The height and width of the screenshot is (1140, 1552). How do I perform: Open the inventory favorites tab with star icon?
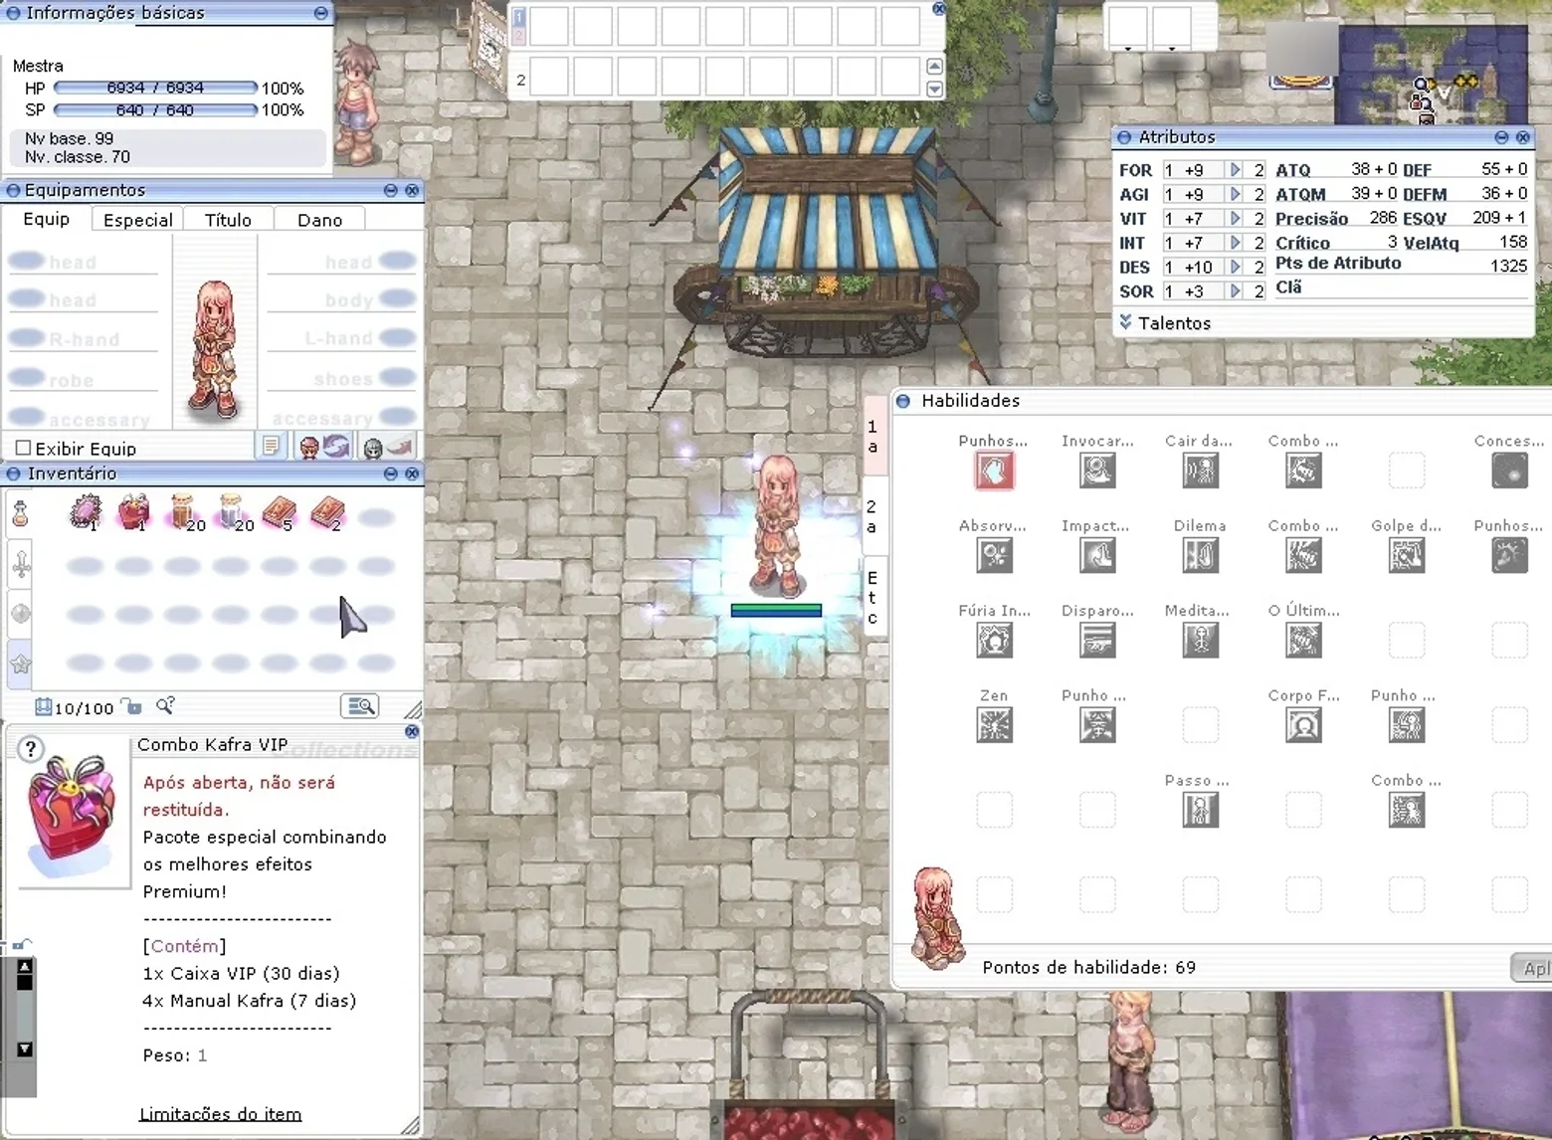(21, 664)
